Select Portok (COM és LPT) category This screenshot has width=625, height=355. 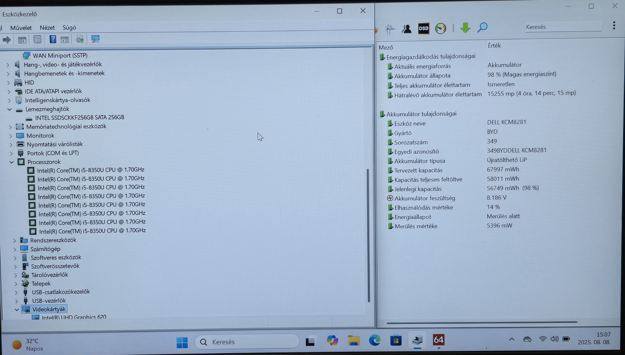(x=53, y=153)
